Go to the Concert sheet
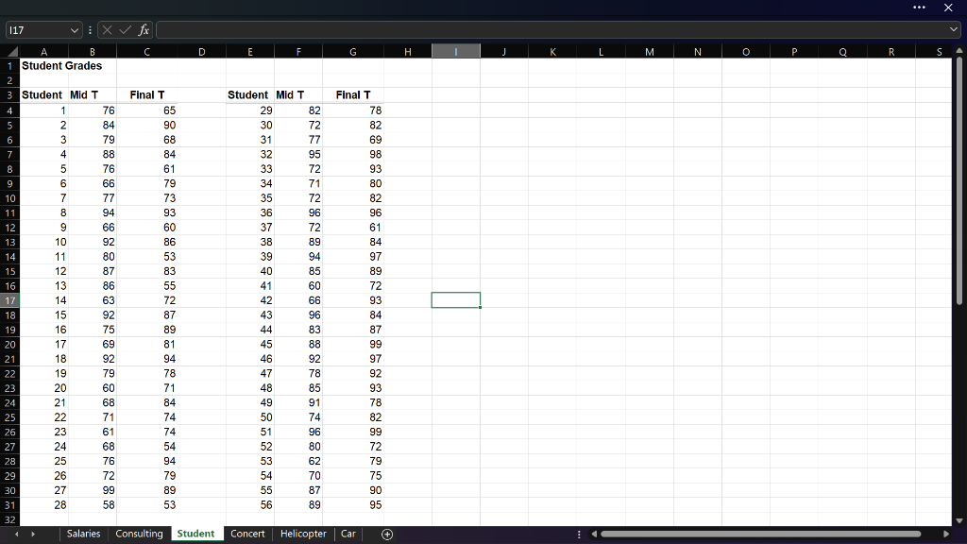The height and width of the screenshot is (544, 967). pos(247,534)
